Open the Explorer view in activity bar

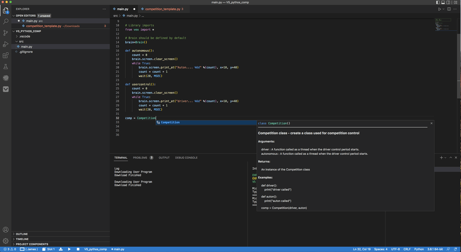(x=6, y=10)
